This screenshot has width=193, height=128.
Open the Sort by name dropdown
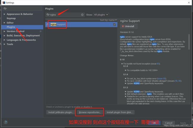pos(108,20)
